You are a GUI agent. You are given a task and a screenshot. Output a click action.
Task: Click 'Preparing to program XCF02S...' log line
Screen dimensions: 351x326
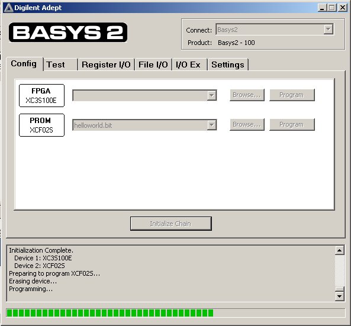pos(54,273)
